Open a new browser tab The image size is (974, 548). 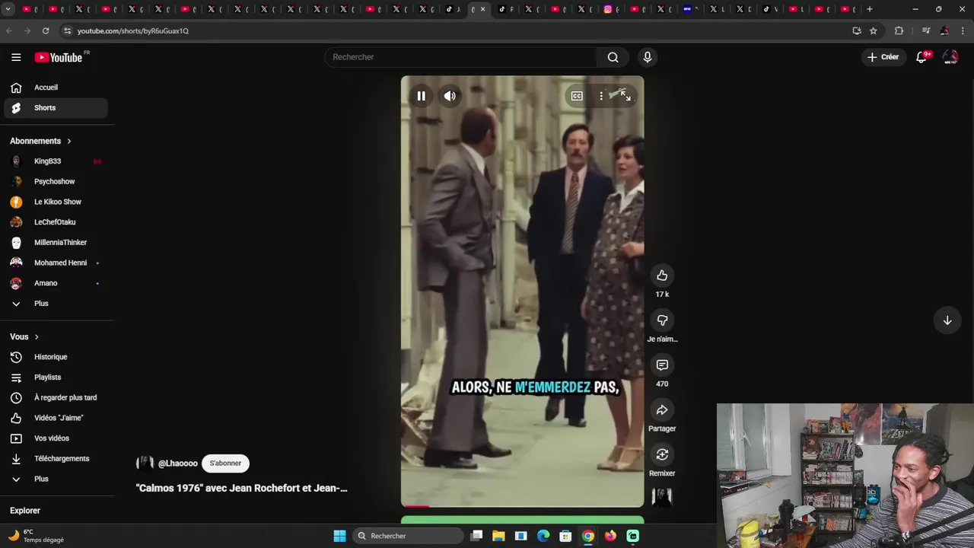[x=870, y=9]
